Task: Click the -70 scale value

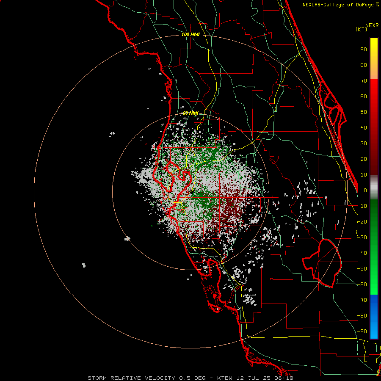Action: (x=362, y=300)
